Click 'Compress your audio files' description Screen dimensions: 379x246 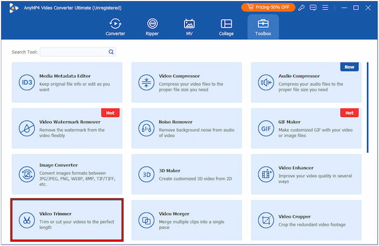pos(311,87)
